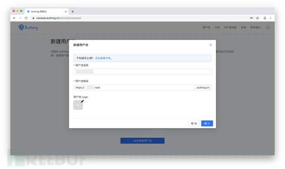Open the 用户池 nav item
285x169 pixels.
(206, 27)
